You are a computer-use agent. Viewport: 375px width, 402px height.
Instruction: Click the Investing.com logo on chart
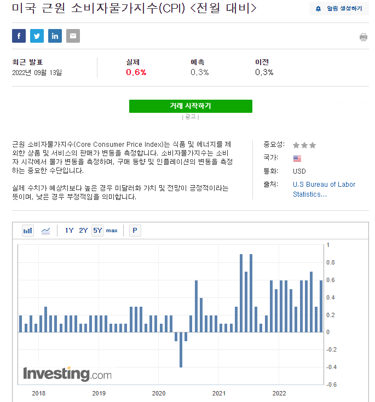[x=67, y=374]
